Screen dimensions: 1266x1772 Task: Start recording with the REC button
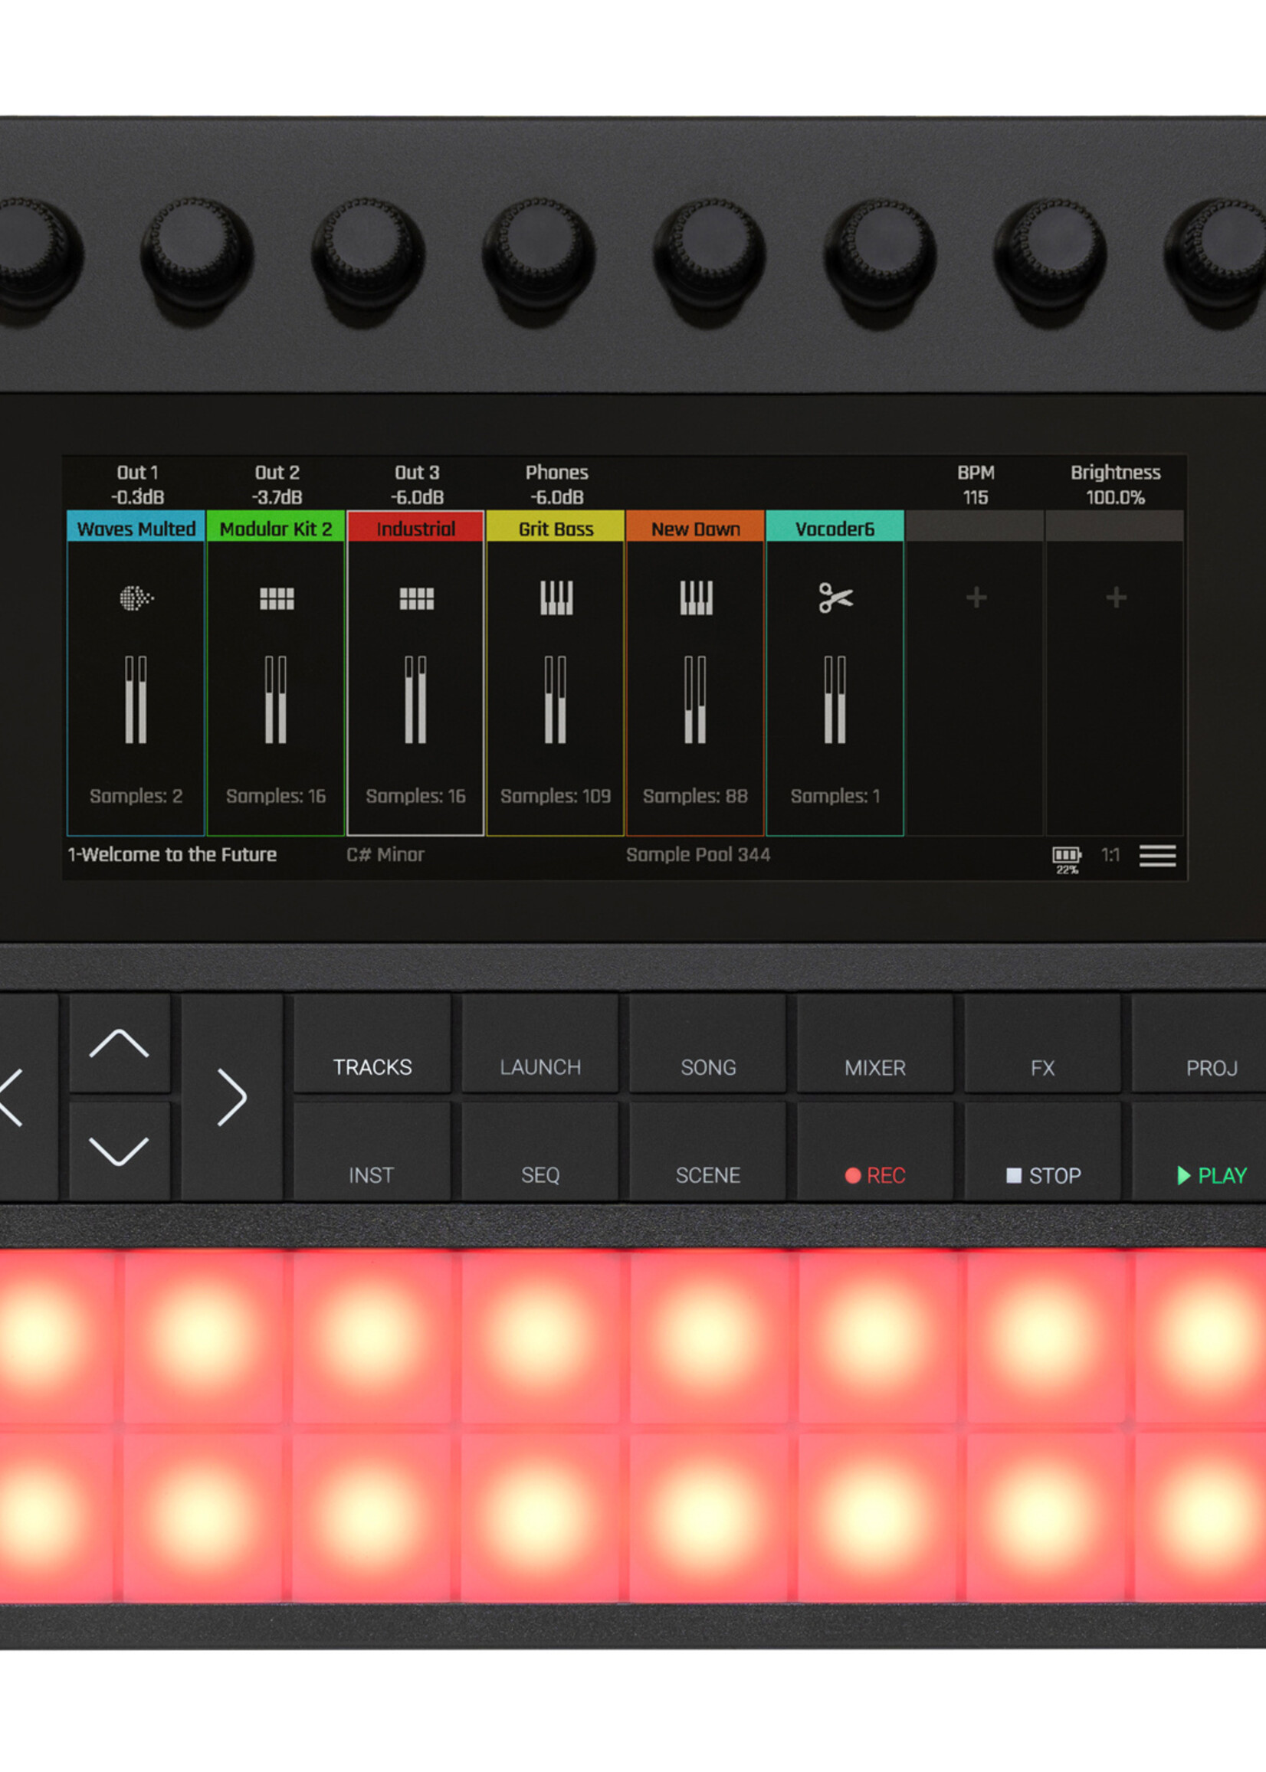tap(875, 1150)
